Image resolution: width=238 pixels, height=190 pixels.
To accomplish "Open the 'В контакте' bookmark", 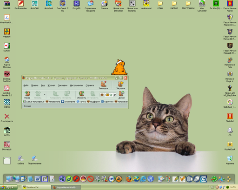I will click(68, 102).
